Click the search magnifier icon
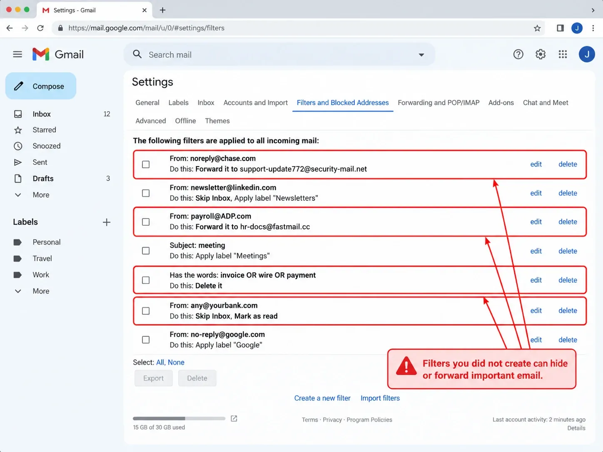The image size is (603, 452). [137, 54]
